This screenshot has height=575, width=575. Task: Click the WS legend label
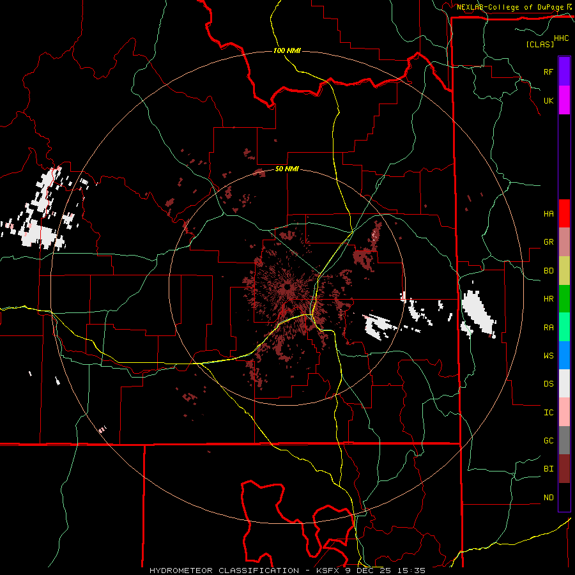click(548, 356)
